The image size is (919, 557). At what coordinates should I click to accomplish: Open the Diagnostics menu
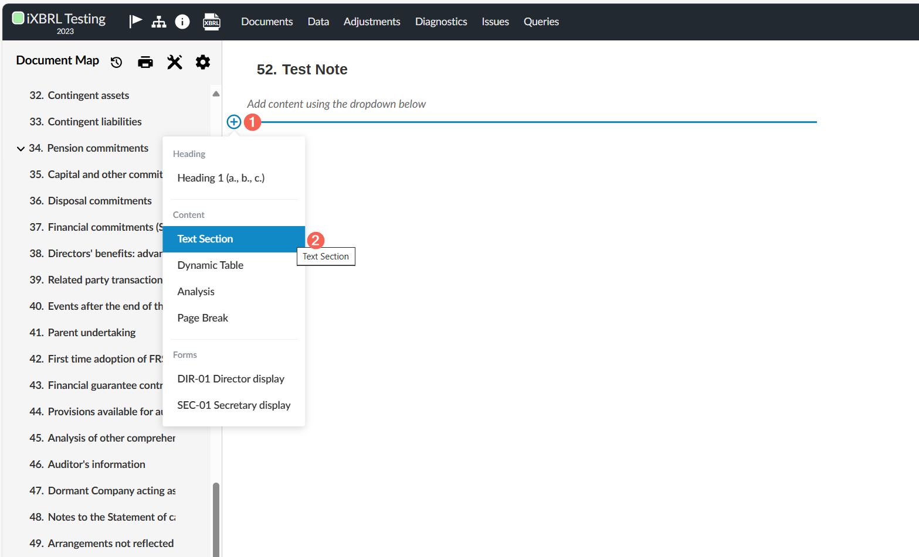click(x=441, y=22)
